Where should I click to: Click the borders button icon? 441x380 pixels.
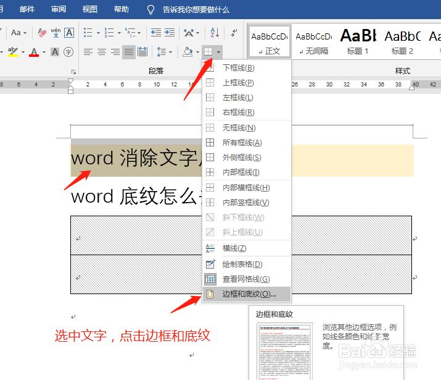pyautogui.click(x=208, y=52)
